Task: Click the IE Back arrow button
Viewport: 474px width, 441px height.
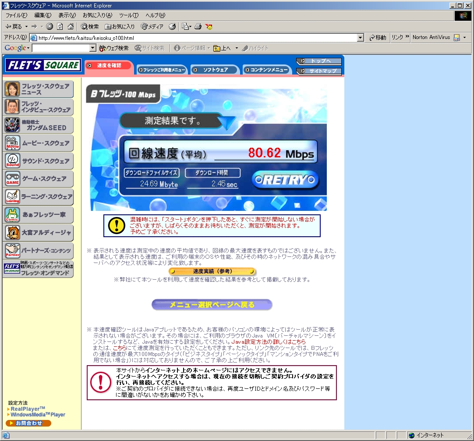Action: (x=14, y=27)
